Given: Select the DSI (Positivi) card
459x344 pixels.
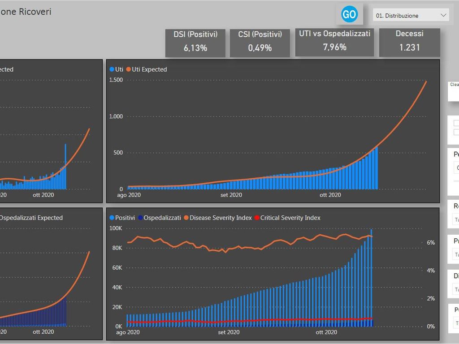Looking at the screenshot, I should point(195,43).
